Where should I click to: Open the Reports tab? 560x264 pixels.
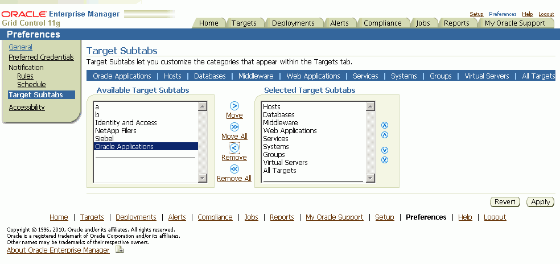456,23
